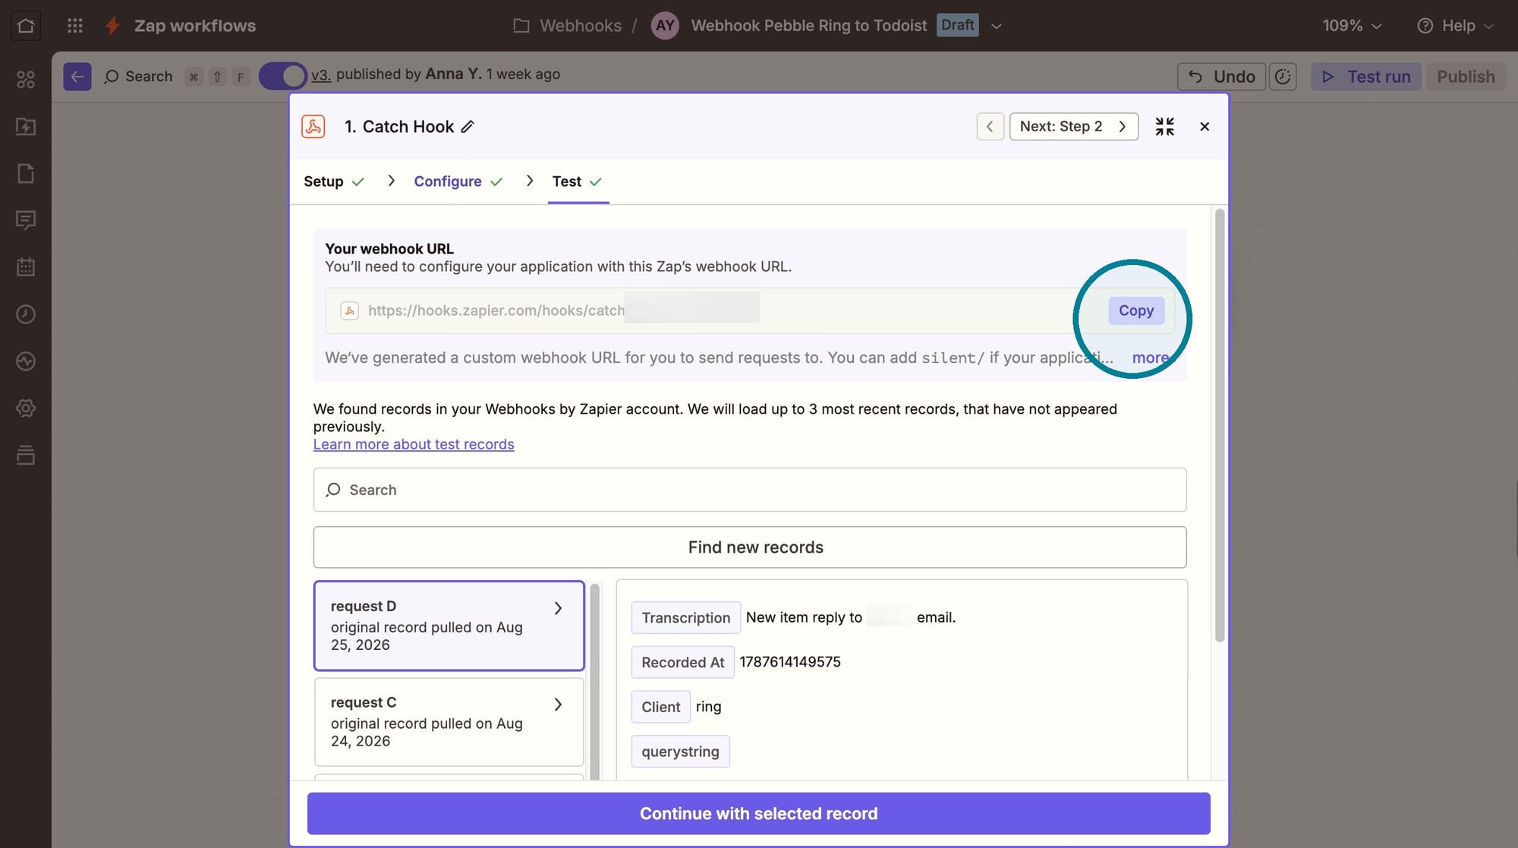Go to the Zapier home icon

[x=26, y=26]
